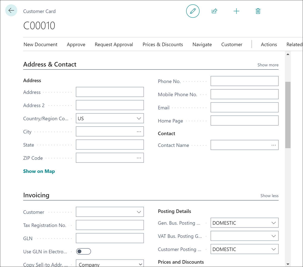The image size is (303, 267).
Task: Toggle Use GLN in Electronic setting
Action: (83, 251)
